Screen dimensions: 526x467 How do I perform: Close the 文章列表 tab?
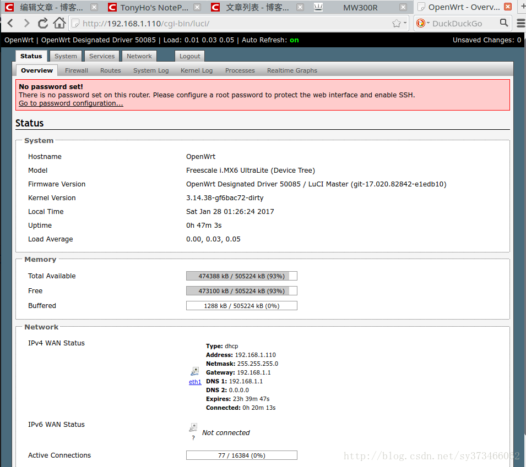pyautogui.click(x=300, y=7)
